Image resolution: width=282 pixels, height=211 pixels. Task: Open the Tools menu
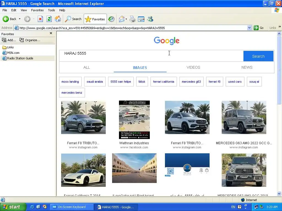(51, 10)
